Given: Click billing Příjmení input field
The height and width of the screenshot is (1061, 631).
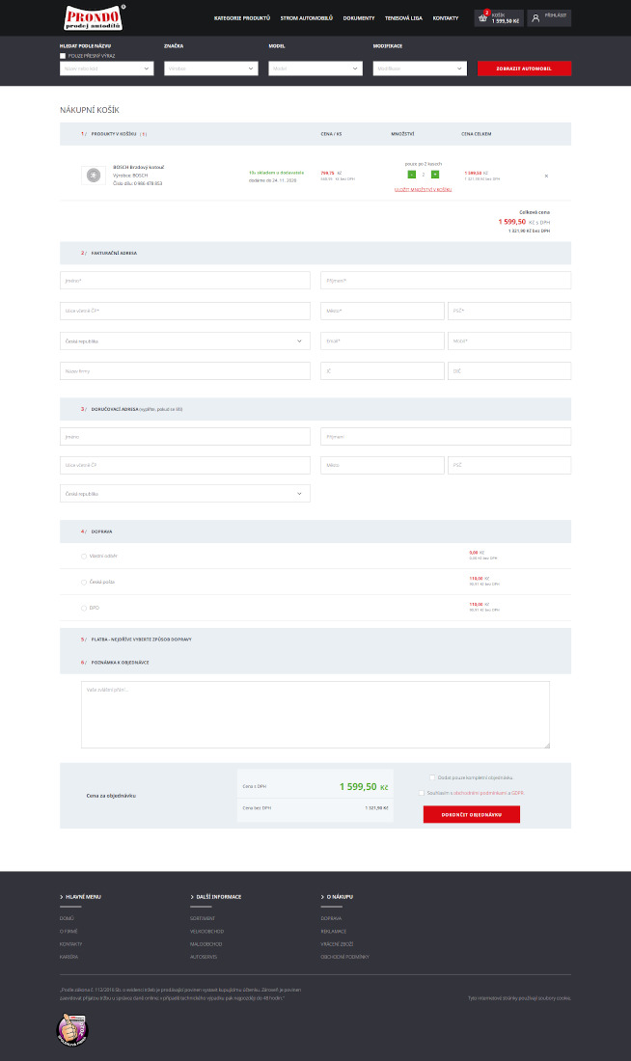Looking at the screenshot, I should click(446, 280).
